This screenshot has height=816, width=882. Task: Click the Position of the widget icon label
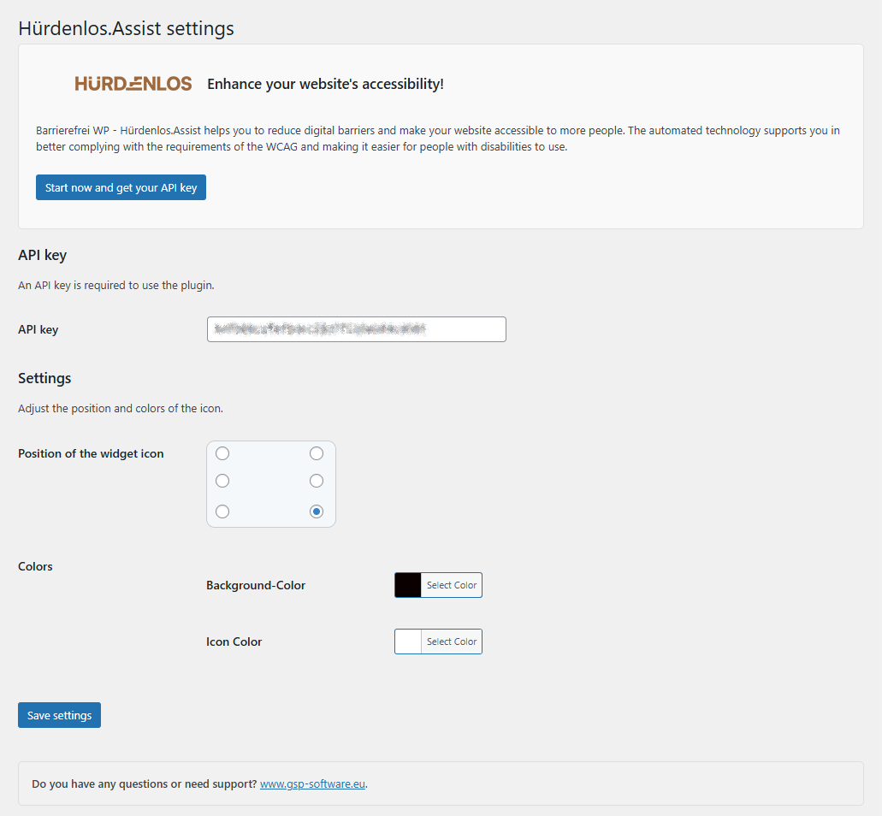click(90, 453)
